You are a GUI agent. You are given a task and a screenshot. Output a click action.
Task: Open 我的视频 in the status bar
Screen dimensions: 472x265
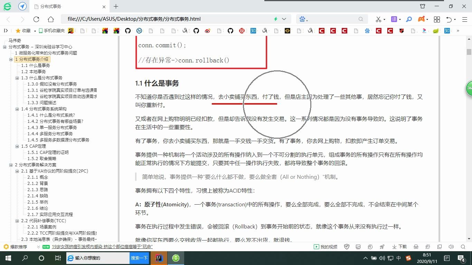[325, 247]
